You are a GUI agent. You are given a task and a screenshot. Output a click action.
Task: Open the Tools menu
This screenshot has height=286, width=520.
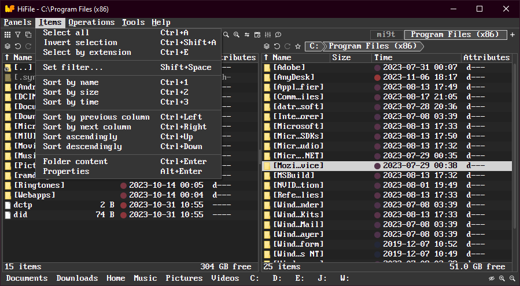click(133, 23)
